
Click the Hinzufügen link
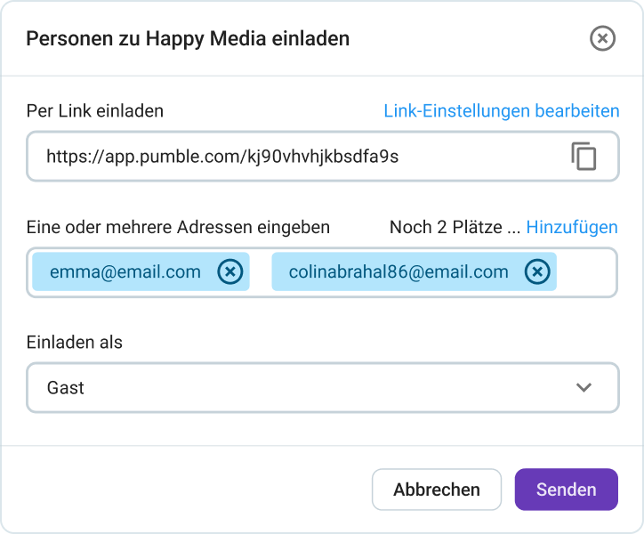571,228
